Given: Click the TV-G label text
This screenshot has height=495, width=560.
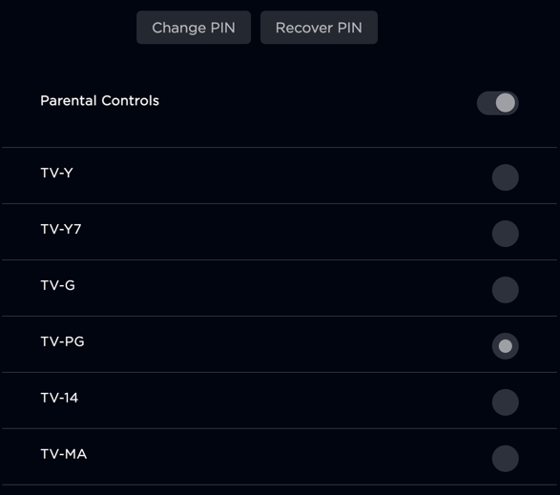Looking at the screenshot, I should click(58, 285).
